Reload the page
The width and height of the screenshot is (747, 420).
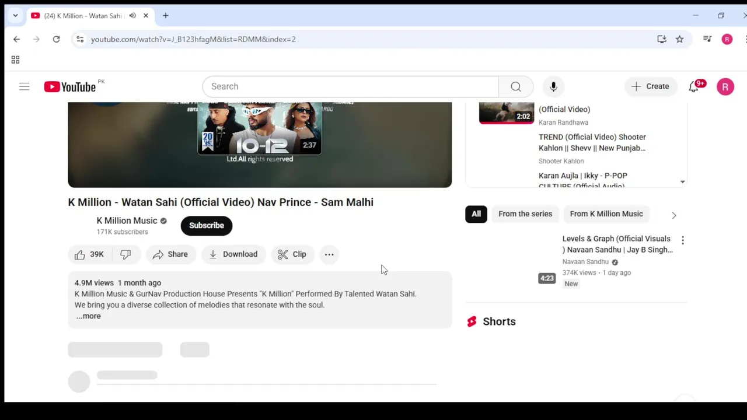(x=56, y=39)
